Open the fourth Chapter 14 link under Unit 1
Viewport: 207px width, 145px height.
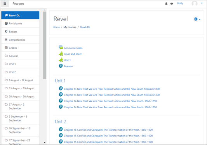point(110,107)
